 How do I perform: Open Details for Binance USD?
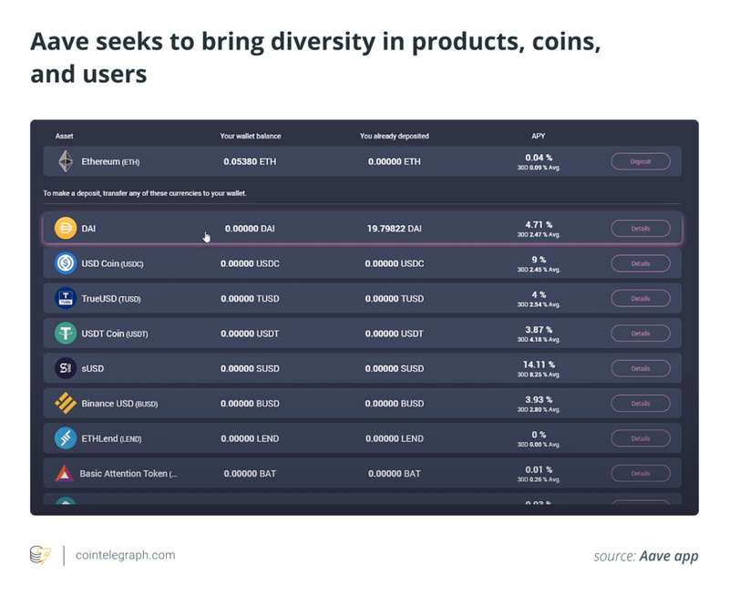(x=640, y=403)
